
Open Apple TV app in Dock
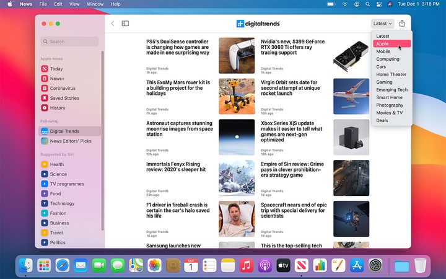pos(283,266)
